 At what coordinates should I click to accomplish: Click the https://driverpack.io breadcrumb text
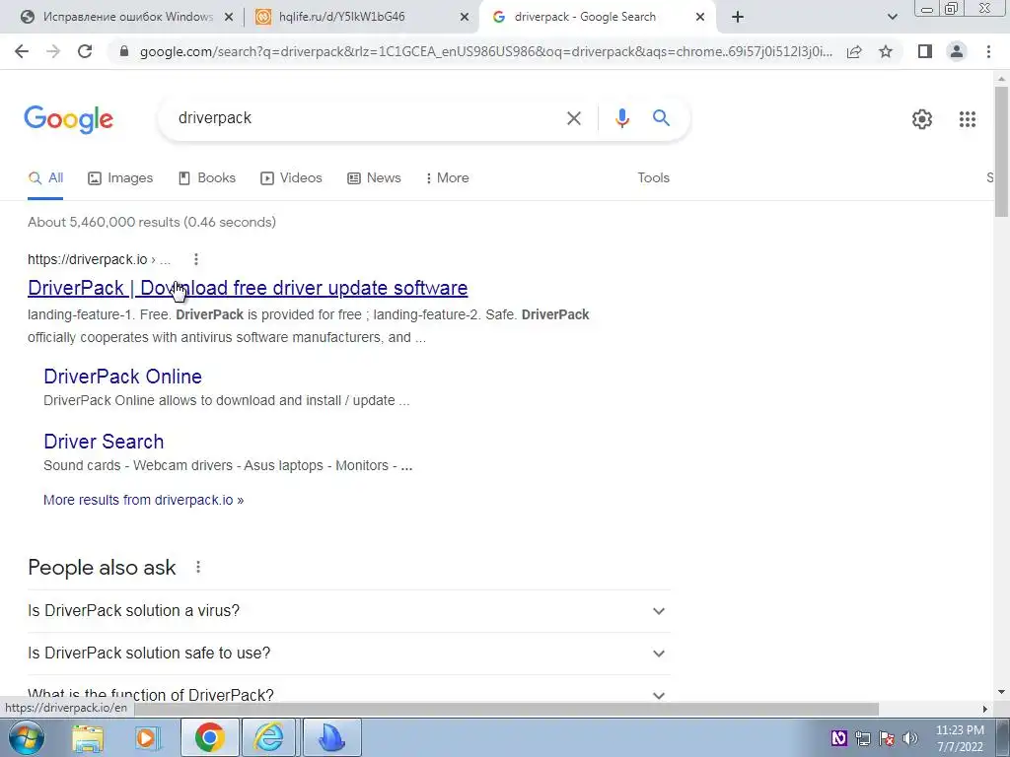[x=87, y=259]
